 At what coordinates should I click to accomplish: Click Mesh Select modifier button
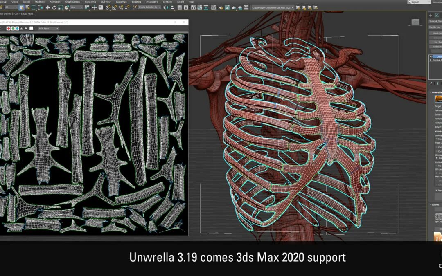coord(435,34)
